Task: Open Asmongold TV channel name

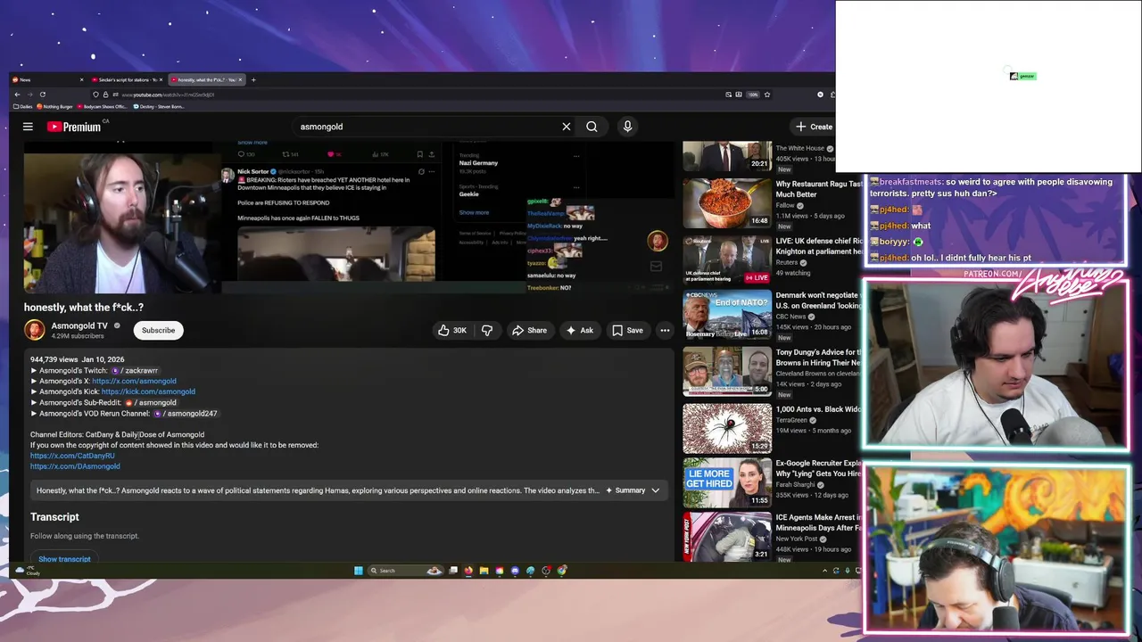Action: pos(79,325)
